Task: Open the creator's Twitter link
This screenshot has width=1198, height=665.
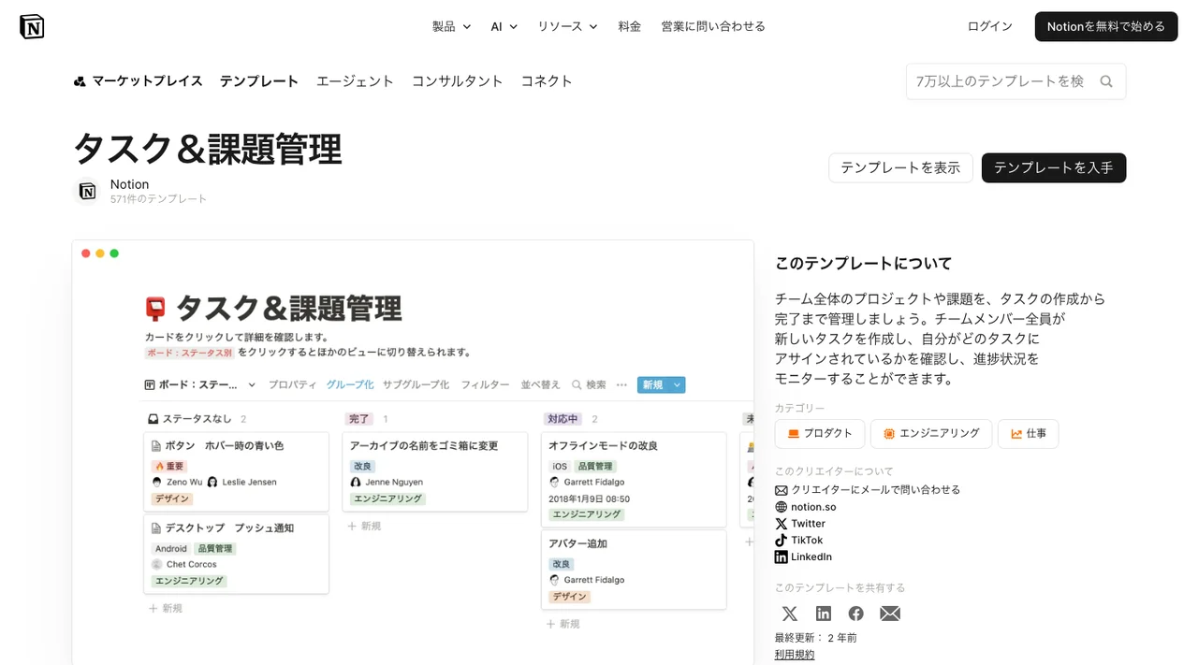Action: pos(800,524)
